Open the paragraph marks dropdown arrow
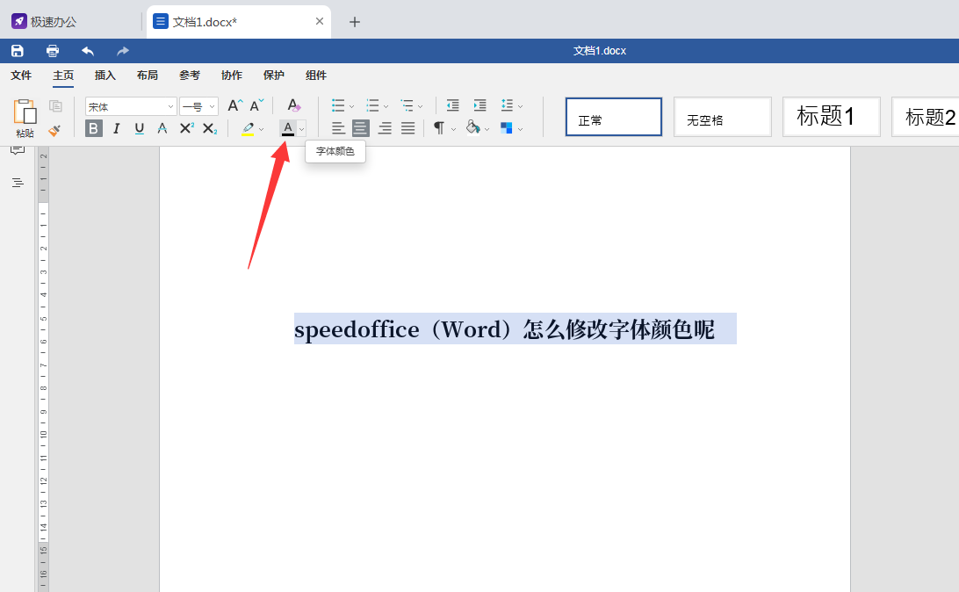Screen dimensions: 959x592 pyautogui.click(x=453, y=129)
